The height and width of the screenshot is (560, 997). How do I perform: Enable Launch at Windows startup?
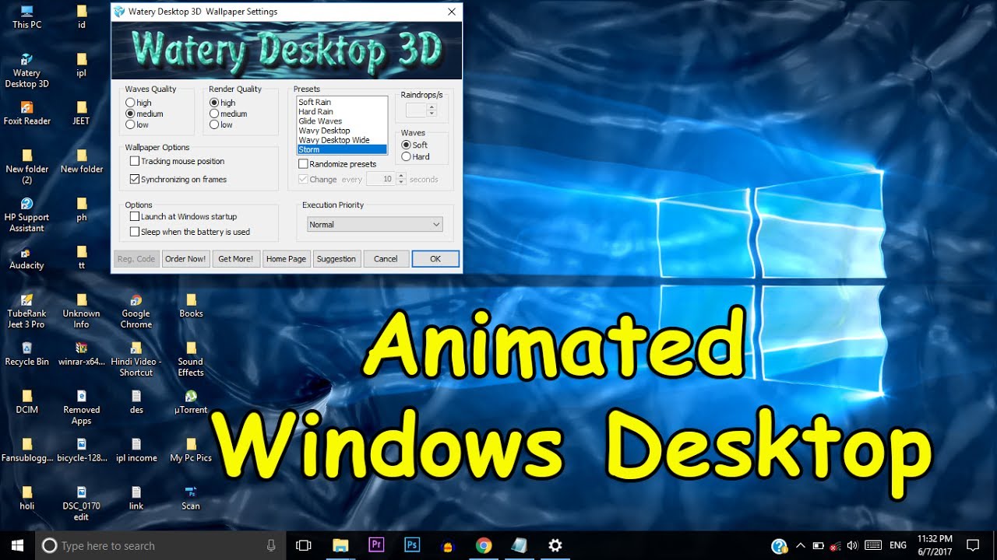point(135,216)
